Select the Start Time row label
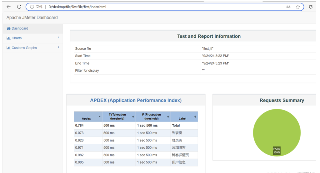320x173 pixels. [82, 56]
